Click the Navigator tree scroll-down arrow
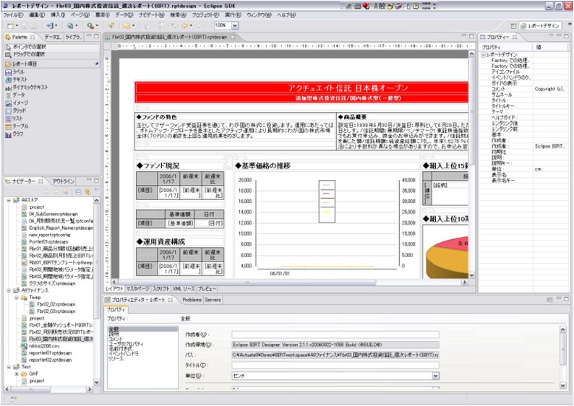Viewport: 574px width, 406px height. tap(97, 382)
